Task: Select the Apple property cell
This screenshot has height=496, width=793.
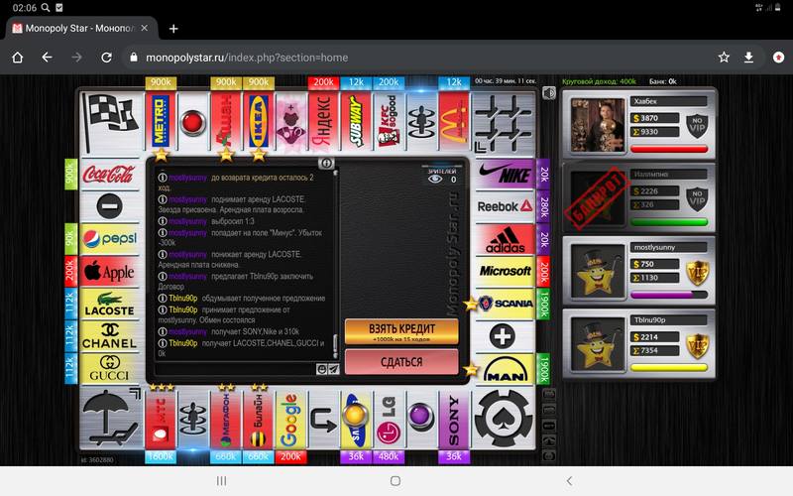Action: point(109,271)
